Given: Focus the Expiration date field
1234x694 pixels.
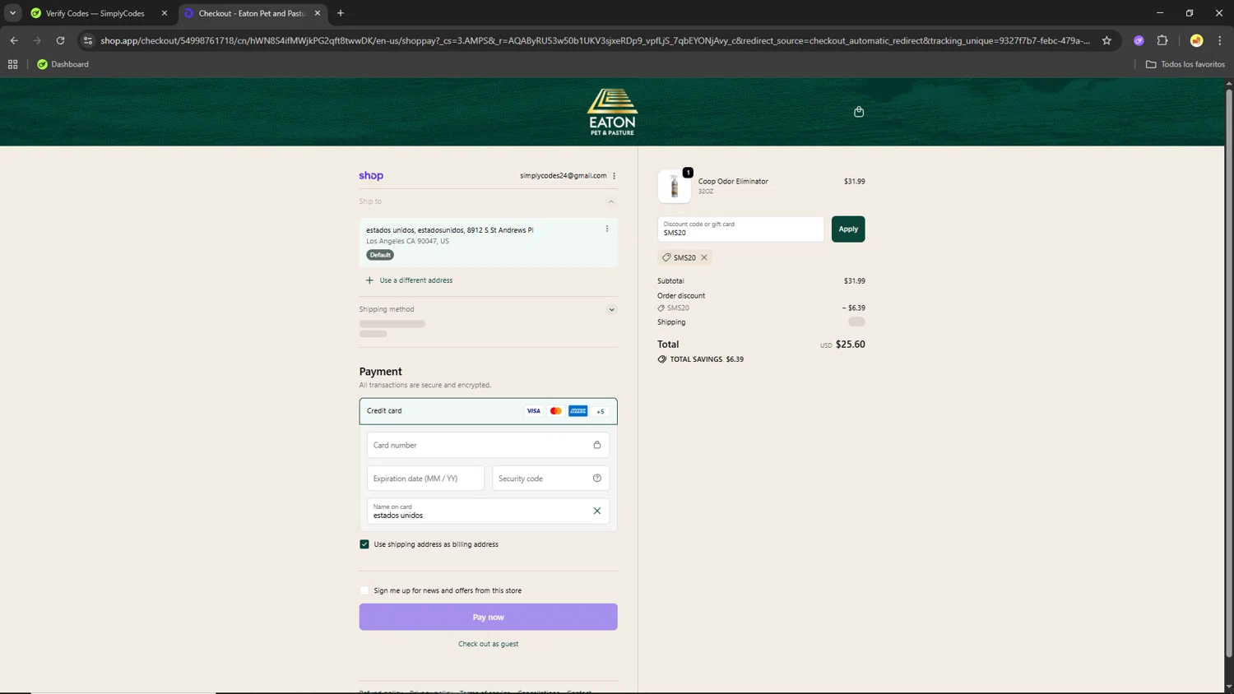Looking at the screenshot, I should click(x=425, y=478).
